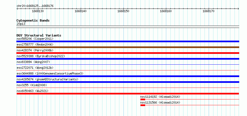Click the thick red block of nsv1114192

tap(143, 99)
